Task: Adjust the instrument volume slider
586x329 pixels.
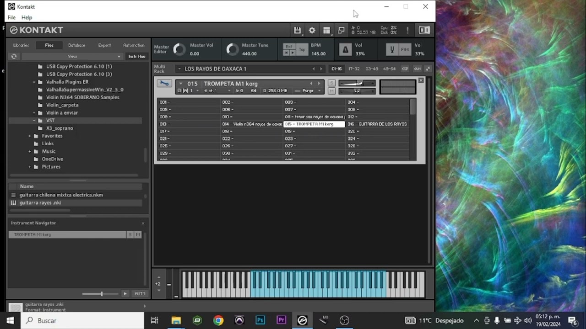Action: (357, 83)
